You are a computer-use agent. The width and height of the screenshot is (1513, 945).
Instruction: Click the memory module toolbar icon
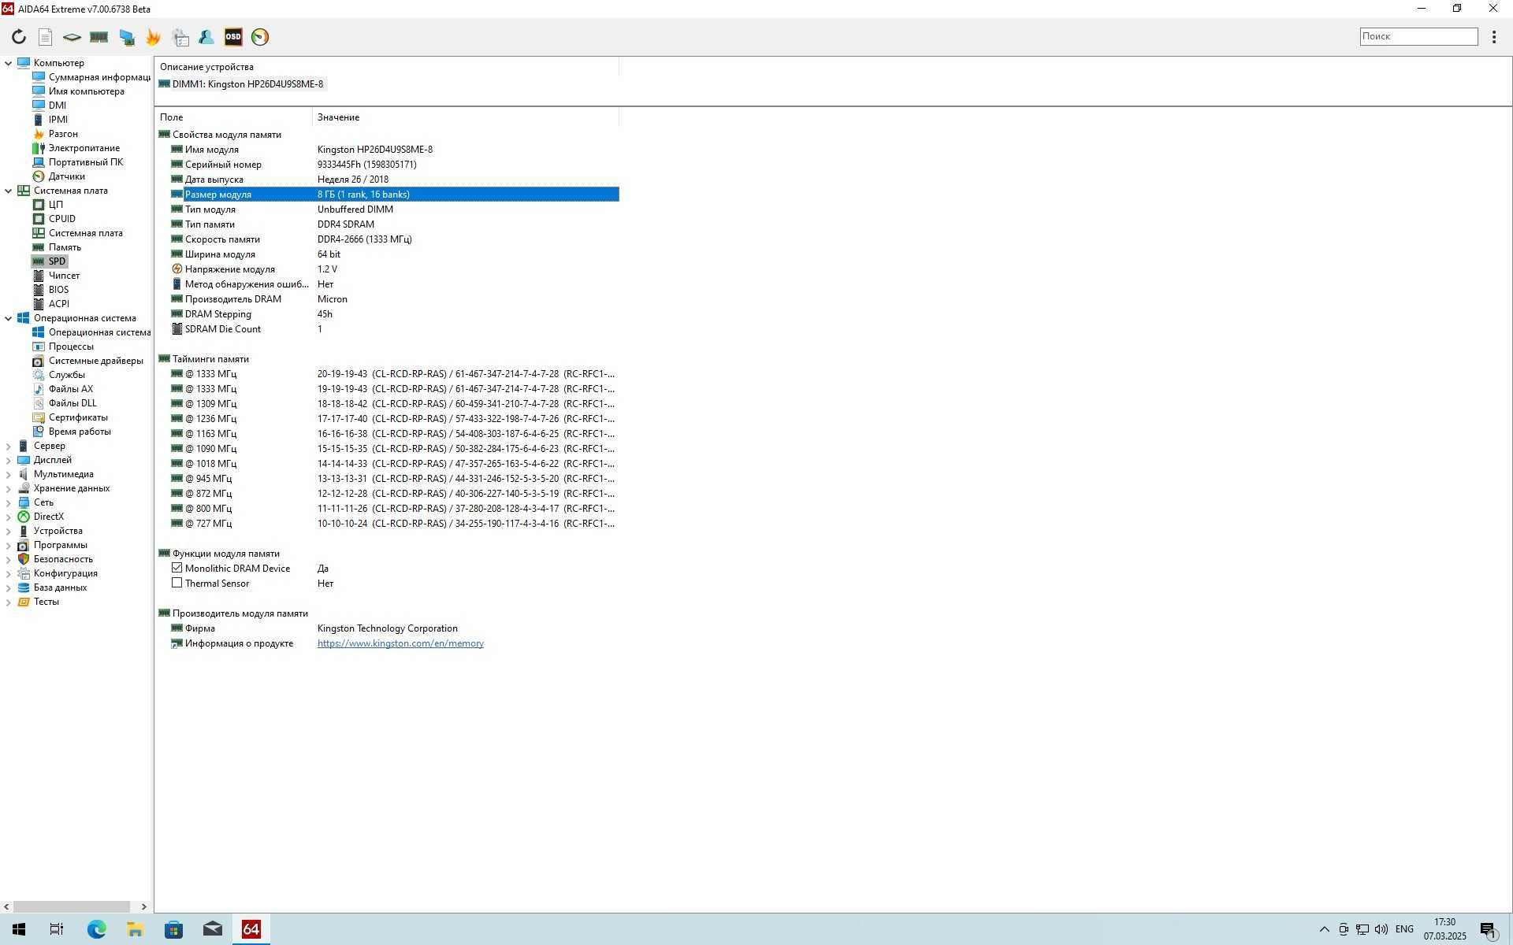(99, 37)
